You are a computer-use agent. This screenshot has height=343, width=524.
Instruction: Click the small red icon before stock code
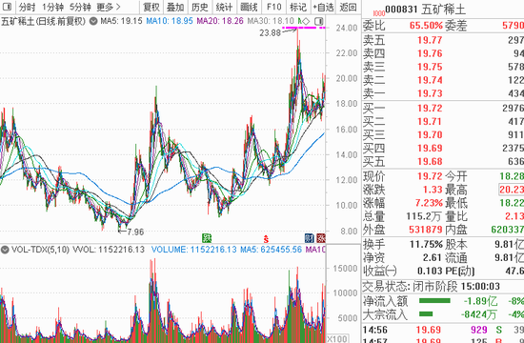(379, 13)
